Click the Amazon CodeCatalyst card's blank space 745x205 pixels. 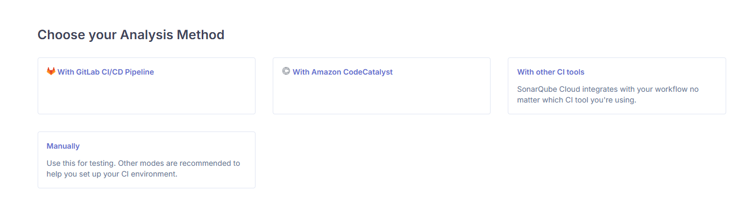[381, 96]
